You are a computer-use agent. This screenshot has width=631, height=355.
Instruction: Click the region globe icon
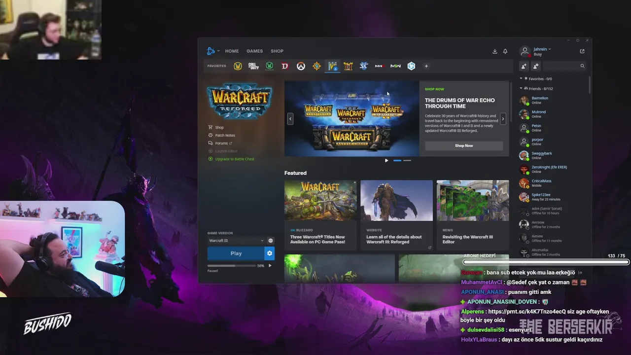[270, 241]
